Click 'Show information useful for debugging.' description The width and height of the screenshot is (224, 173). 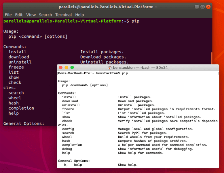156,149
